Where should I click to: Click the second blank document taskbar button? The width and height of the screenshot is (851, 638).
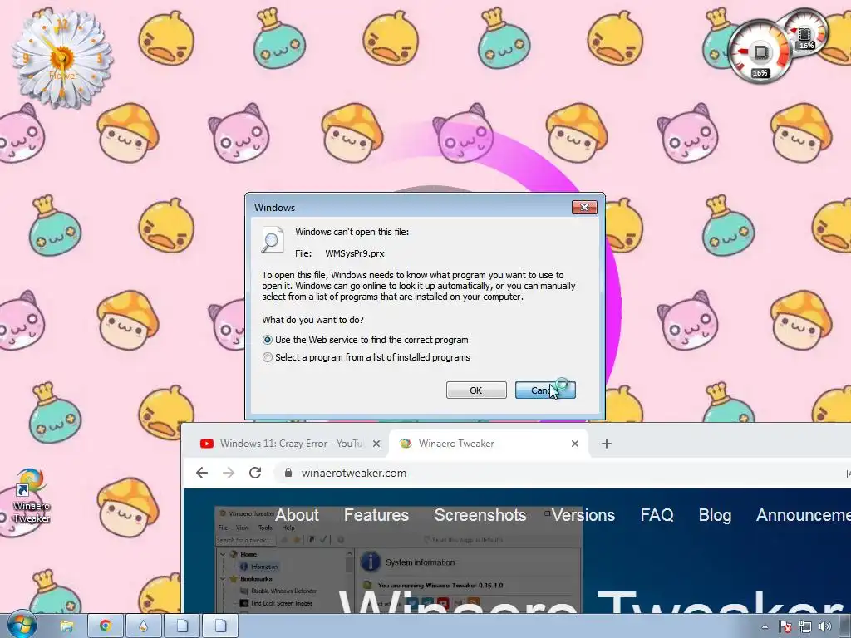(220, 626)
